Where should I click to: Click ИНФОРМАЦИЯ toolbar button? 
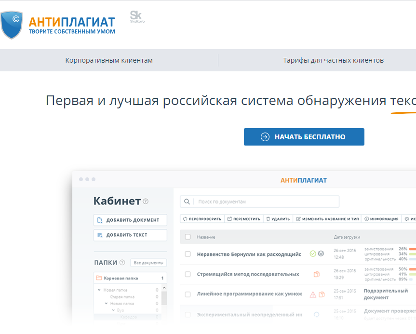[381, 219]
